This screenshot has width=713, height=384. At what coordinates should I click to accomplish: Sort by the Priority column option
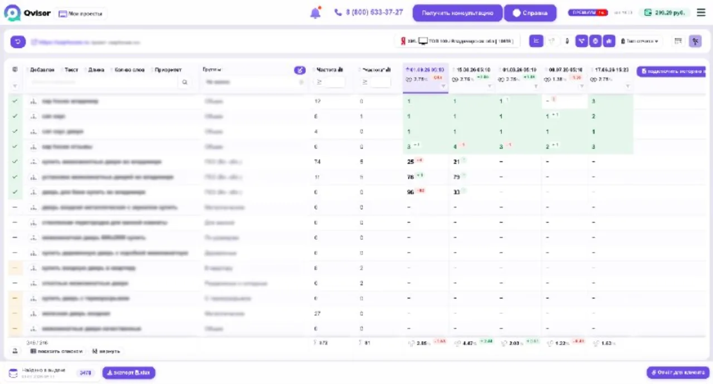(168, 70)
